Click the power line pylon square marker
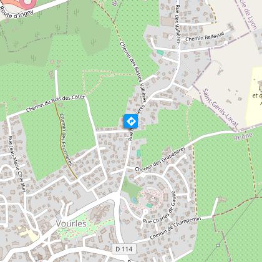 [218, 245]
